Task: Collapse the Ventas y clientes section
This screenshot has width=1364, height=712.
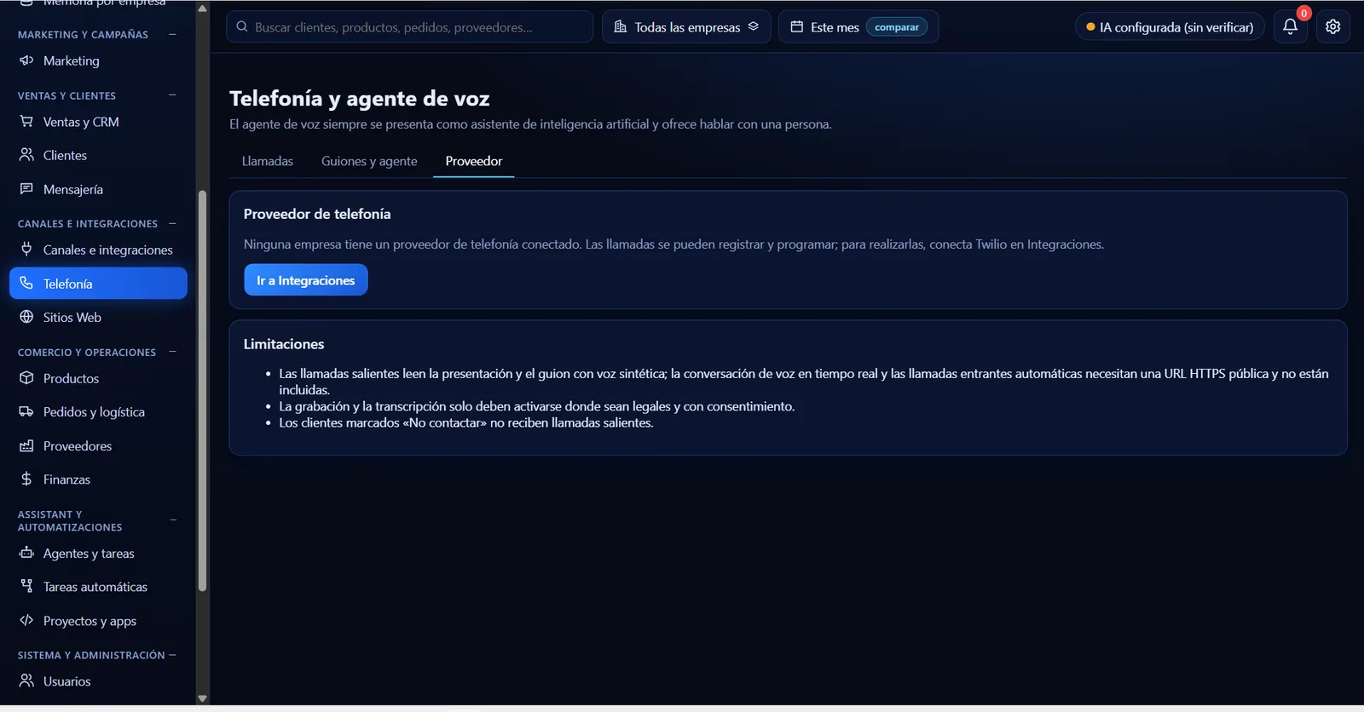Action: (x=173, y=95)
